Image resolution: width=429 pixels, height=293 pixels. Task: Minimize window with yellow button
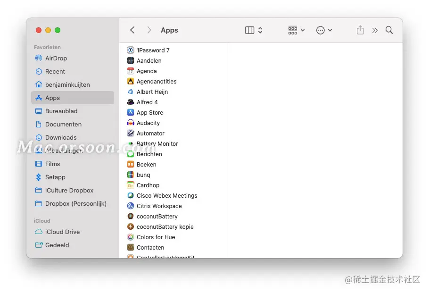(x=48, y=30)
